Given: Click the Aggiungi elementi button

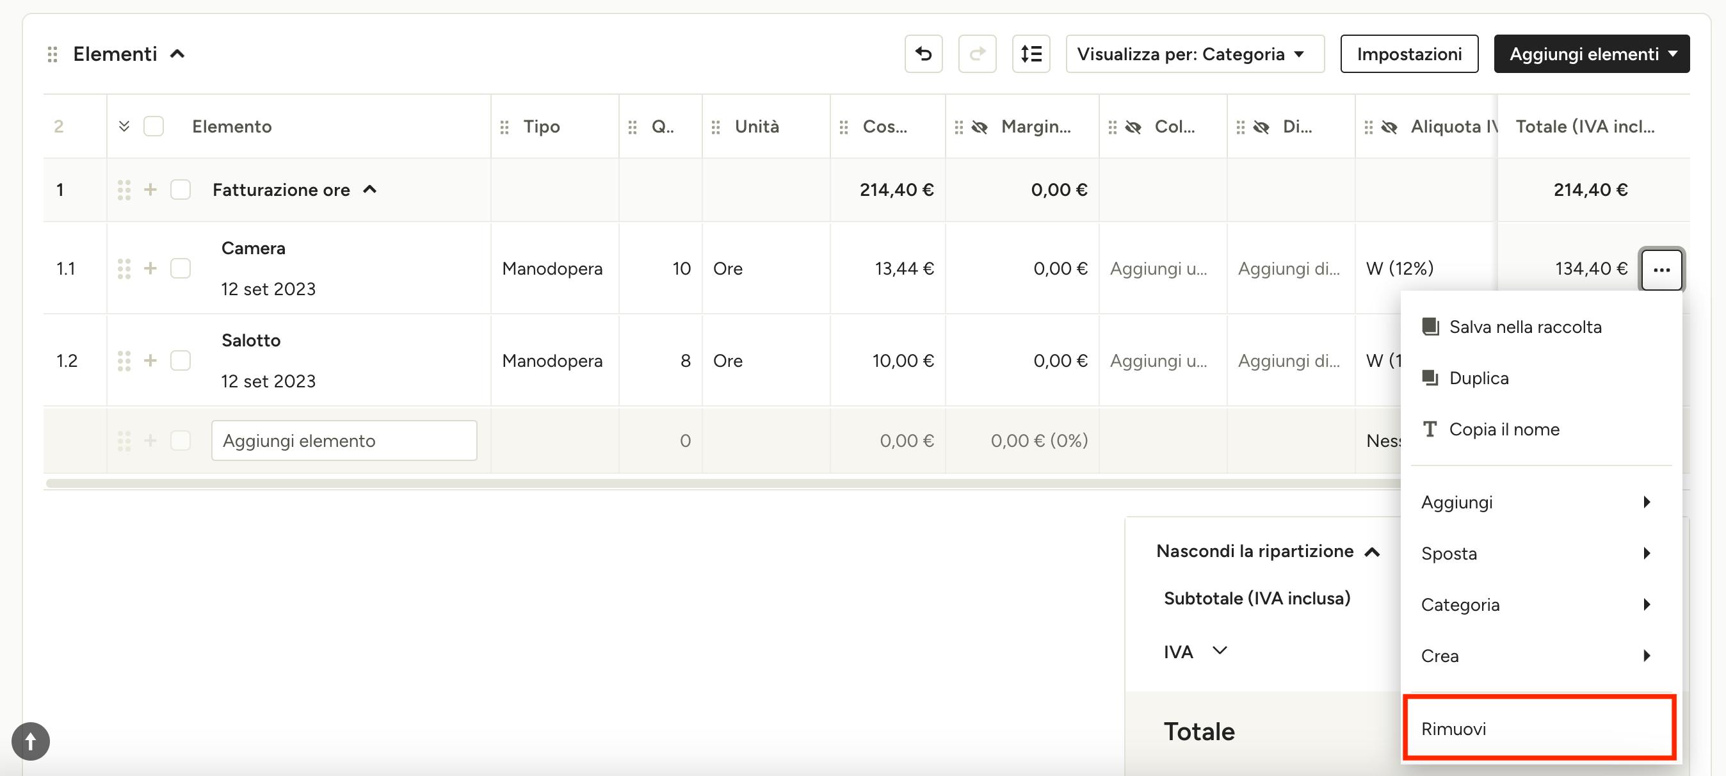Looking at the screenshot, I should (x=1592, y=54).
